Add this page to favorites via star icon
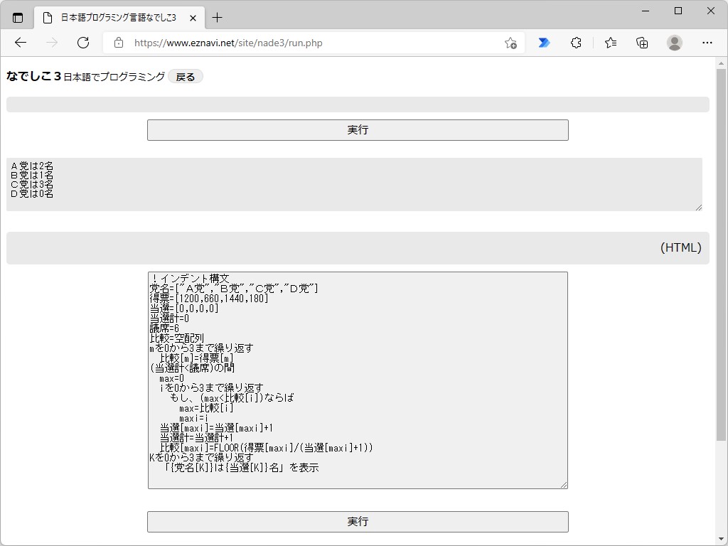The height and width of the screenshot is (546, 728). point(509,43)
